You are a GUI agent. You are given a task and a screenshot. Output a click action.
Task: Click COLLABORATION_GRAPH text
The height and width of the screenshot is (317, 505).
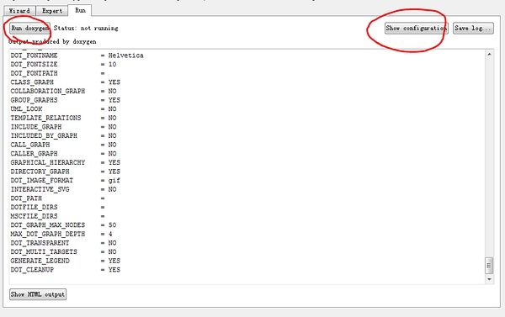48,91
